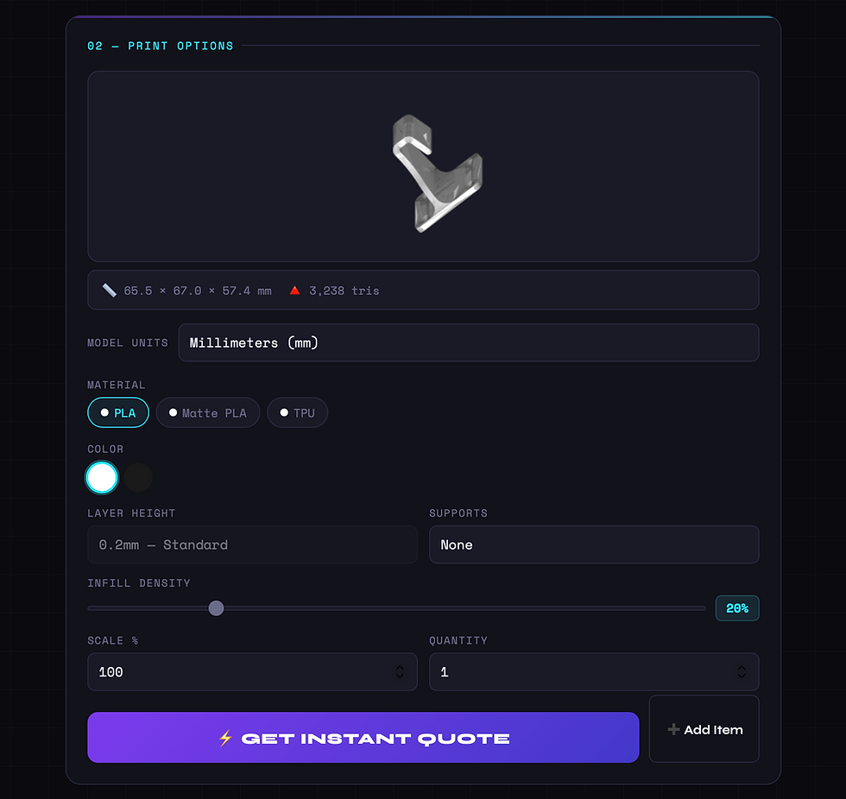
Task: Click the Get Instant Quote button
Action: (x=363, y=738)
